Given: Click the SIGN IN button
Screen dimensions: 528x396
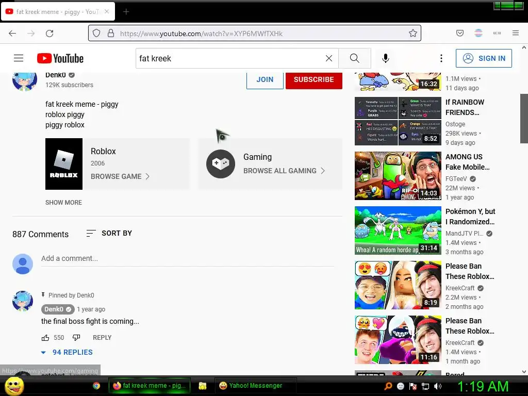Looking at the screenshot, I should click(484, 58).
